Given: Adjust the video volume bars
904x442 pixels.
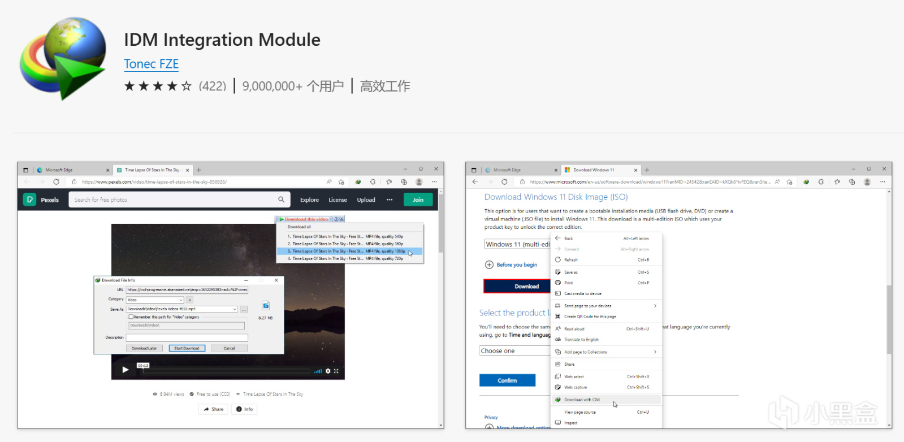Looking at the screenshot, I should [x=318, y=371].
